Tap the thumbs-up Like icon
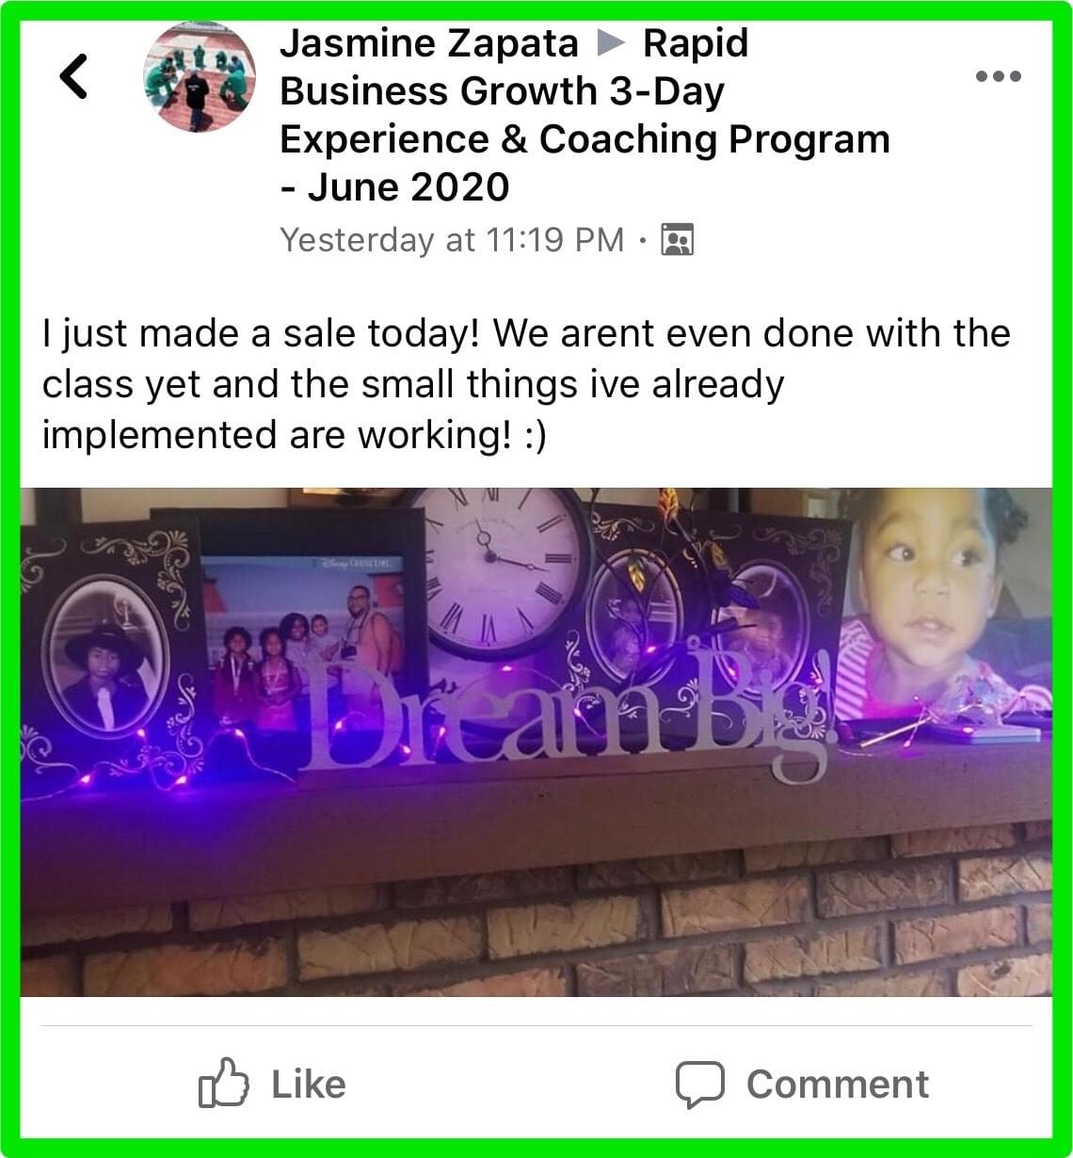 [224, 1083]
